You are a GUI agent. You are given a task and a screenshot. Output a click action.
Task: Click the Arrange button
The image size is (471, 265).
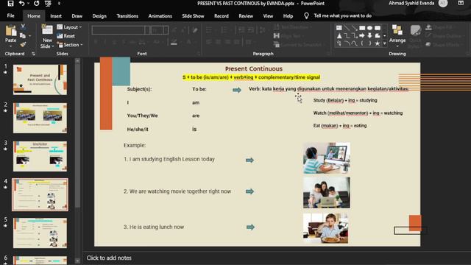pyautogui.click(x=397, y=36)
